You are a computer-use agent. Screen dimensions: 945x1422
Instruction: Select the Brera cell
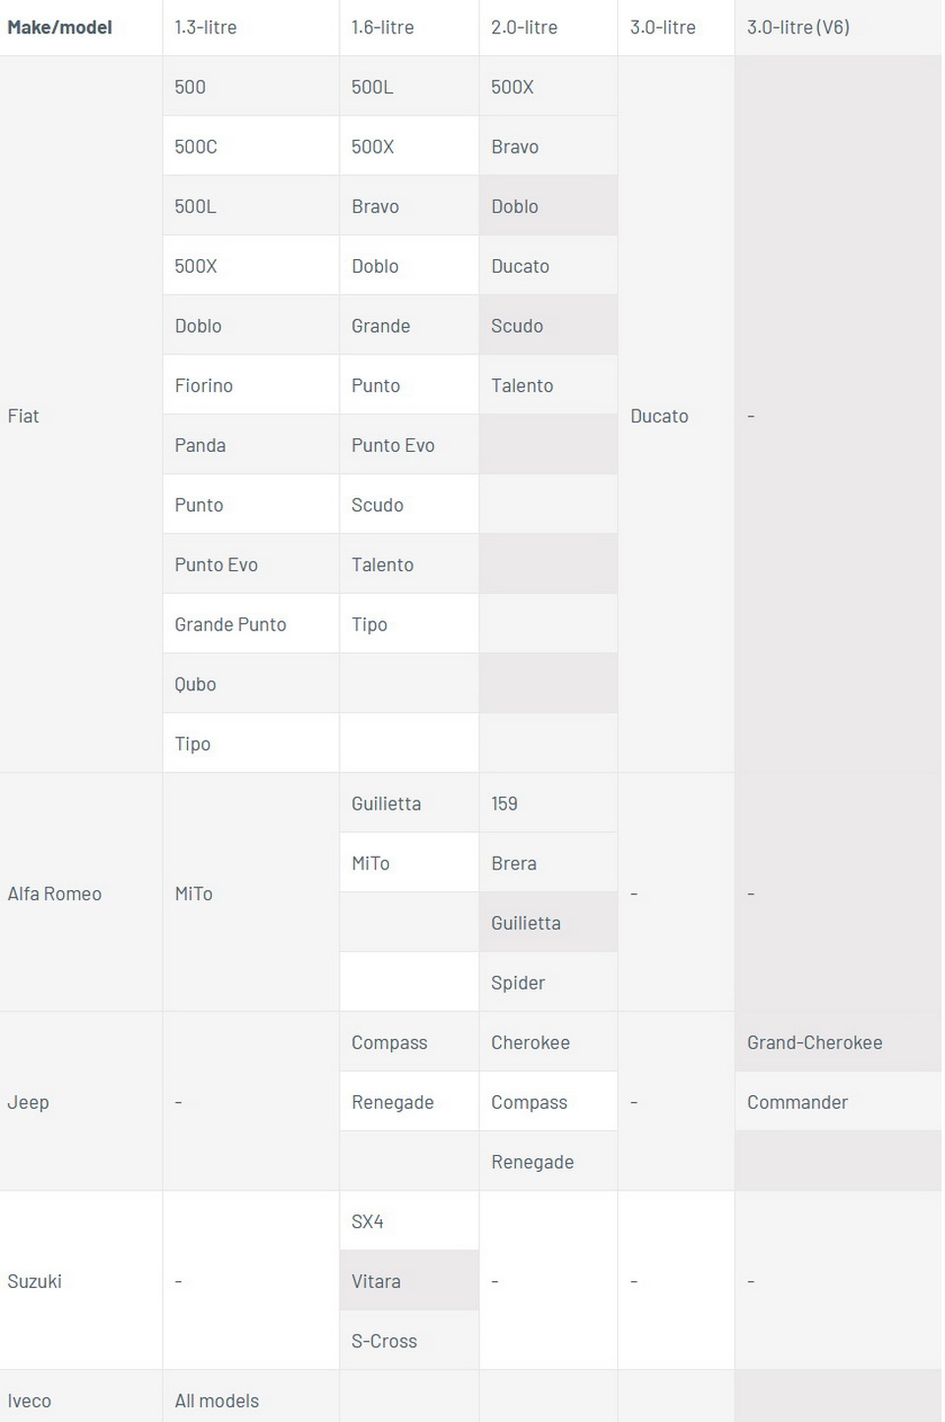click(x=514, y=864)
